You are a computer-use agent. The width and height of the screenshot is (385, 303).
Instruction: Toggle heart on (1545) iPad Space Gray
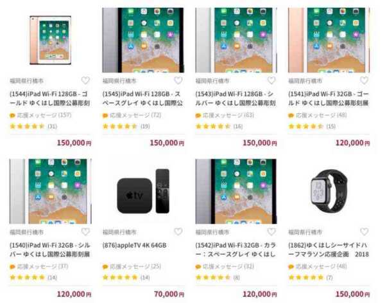(178, 80)
